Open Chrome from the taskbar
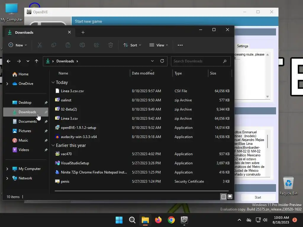Viewport: 303px width, 227px height. pyautogui.click(x=171, y=220)
